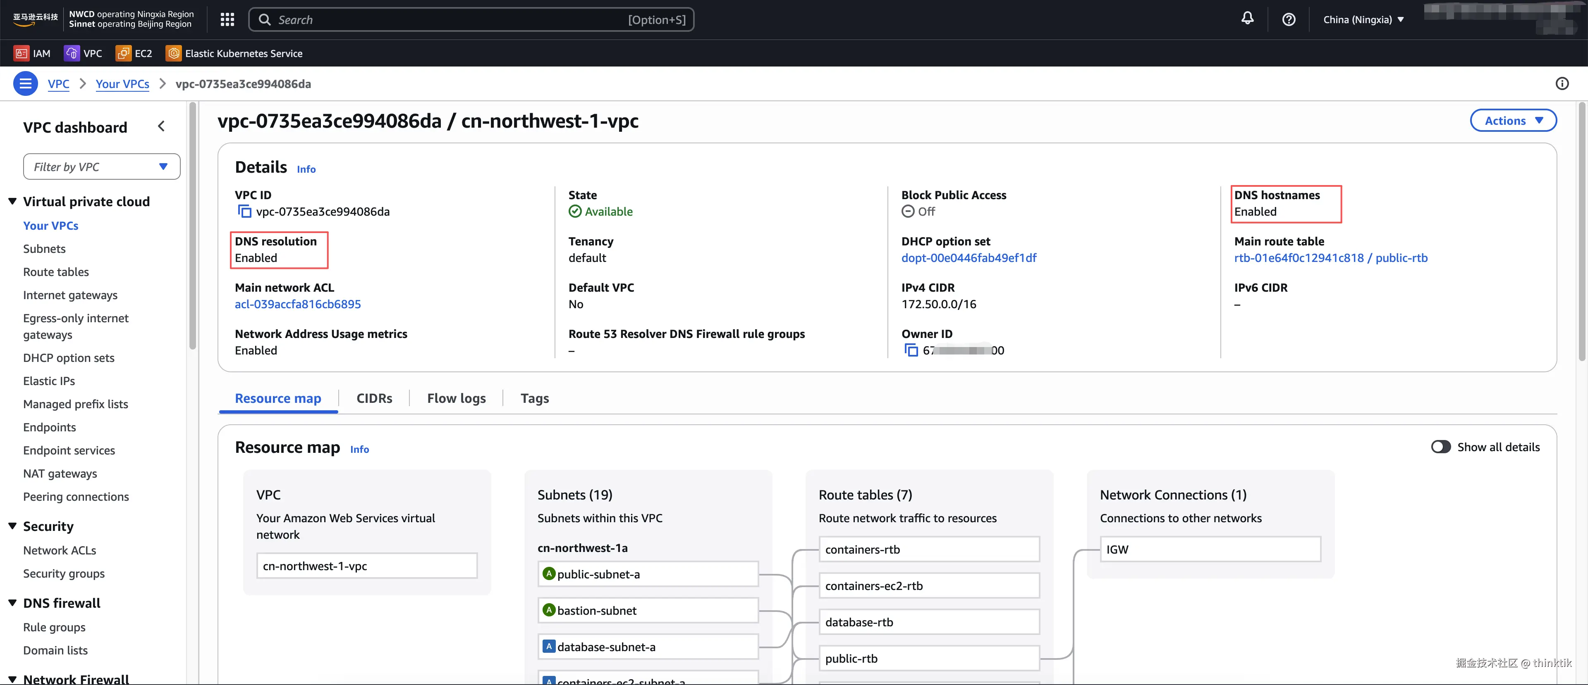Switch to the CIDRs tab
This screenshot has height=685, width=1588.
(374, 399)
